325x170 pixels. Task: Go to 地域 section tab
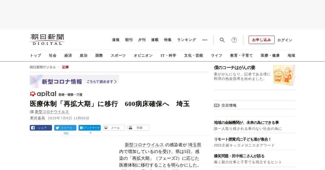click(291, 56)
